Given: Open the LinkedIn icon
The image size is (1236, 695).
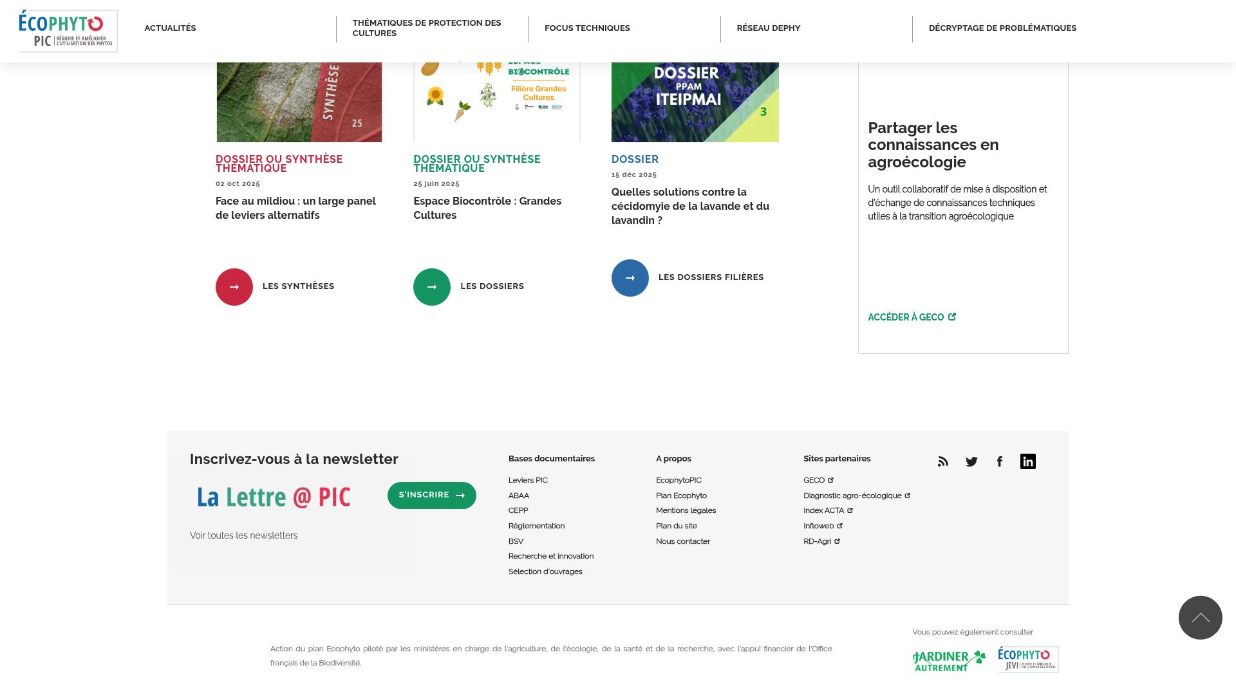Looking at the screenshot, I should pyautogui.click(x=1027, y=461).
